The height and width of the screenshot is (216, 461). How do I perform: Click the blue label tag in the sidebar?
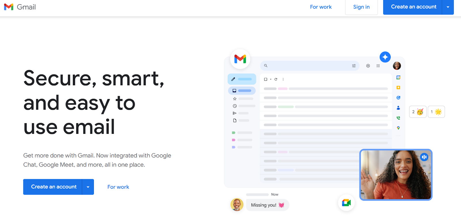coord(234,147)
